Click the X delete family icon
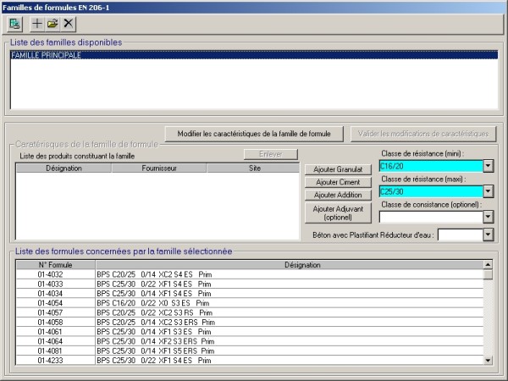The width and height of the screenshot is (508, 381). pyautogui.click(x=68, y=23)
